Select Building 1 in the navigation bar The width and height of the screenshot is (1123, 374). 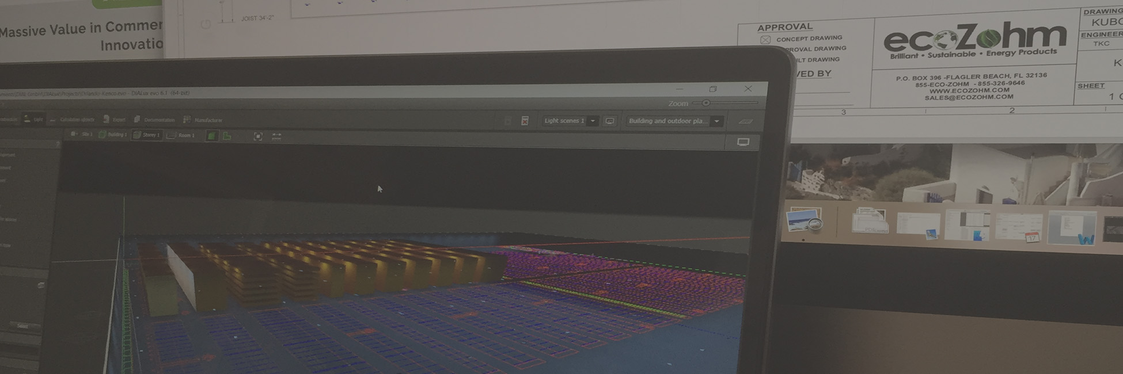113,135
